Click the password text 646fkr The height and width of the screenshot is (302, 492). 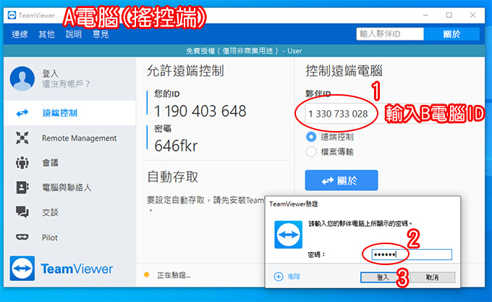coord(176,146)
